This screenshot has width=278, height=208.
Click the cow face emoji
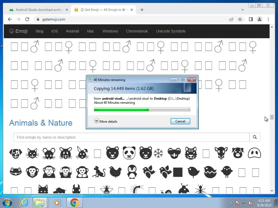(221, 153)
